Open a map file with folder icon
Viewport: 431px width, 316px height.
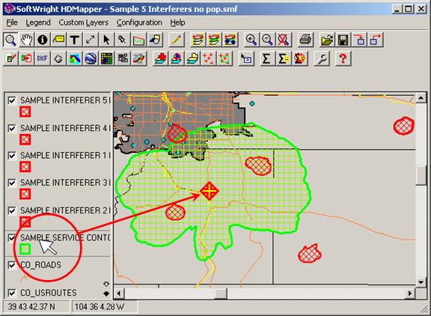click(327, 40)
